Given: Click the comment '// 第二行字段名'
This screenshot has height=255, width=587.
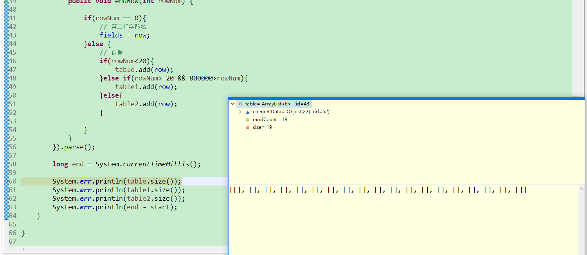Looking at the screenshot, I should tap(123, 27).
